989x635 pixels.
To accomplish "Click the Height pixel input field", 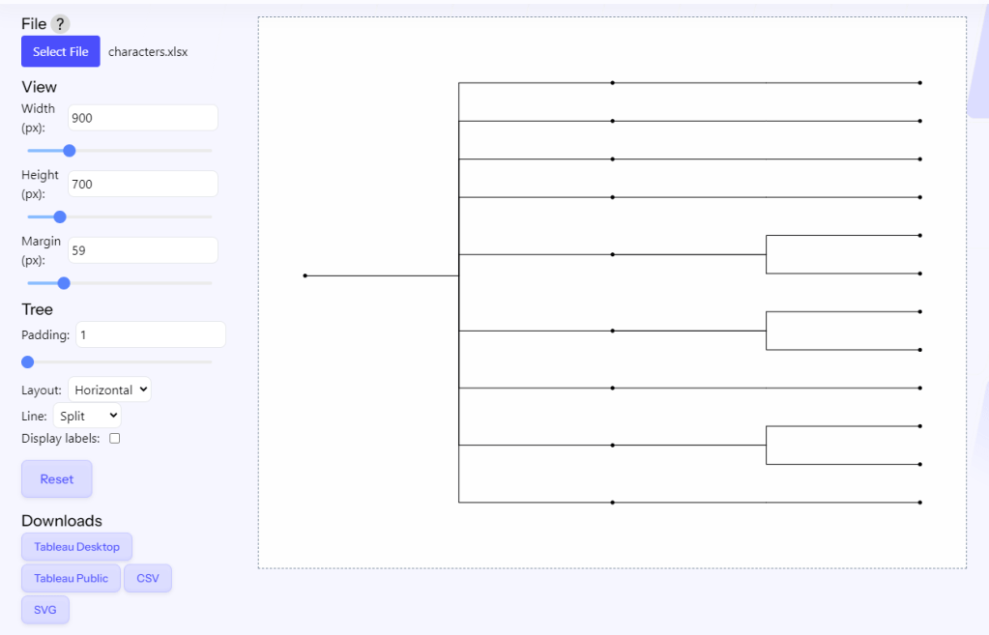I will pyautogui.click(x=142, y=184).
